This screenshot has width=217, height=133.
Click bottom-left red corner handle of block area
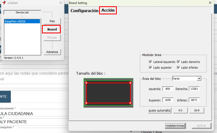tap(86, 103)
